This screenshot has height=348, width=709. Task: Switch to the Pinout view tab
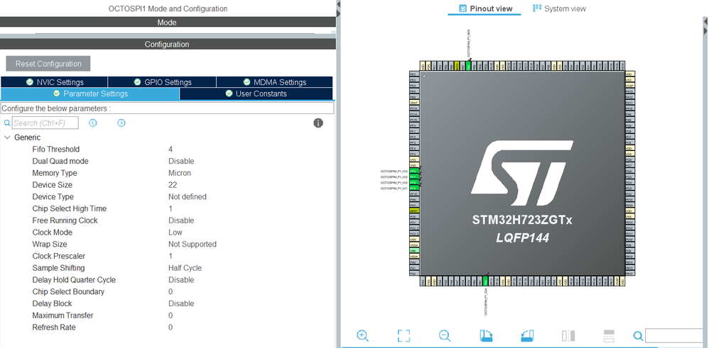click(x=486, y=9)
